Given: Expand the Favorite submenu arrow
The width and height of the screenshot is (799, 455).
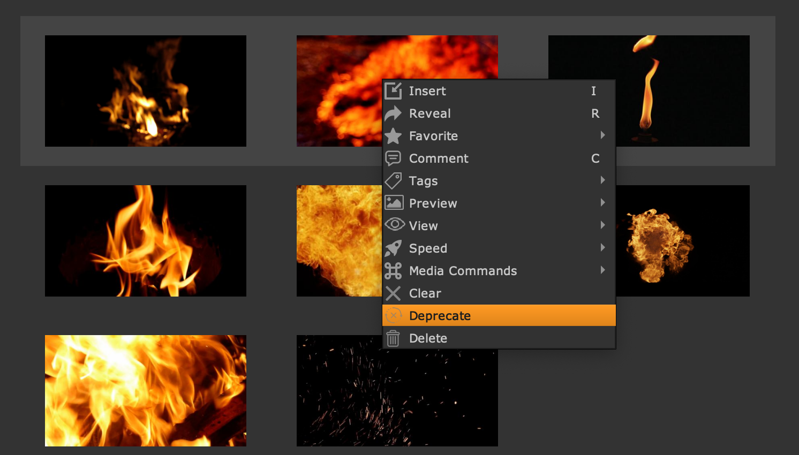Looking at the screenshot, I should (602, 135).
